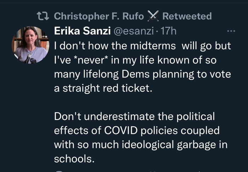Open Erika Sanzi's profile photo

(x=30, y=45)
